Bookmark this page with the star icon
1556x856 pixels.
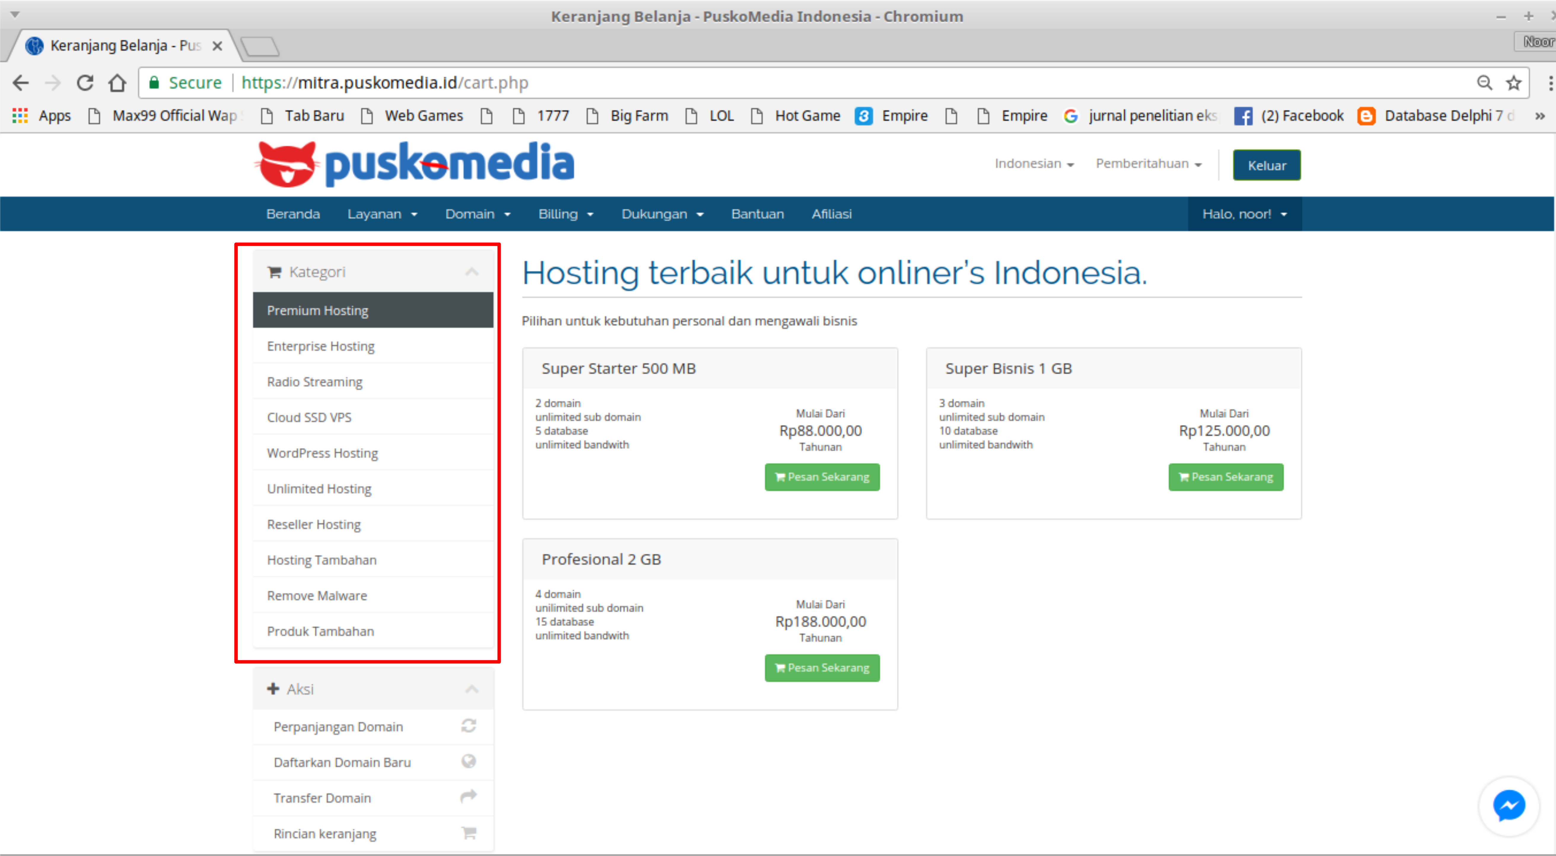[x=1513, y=83]
